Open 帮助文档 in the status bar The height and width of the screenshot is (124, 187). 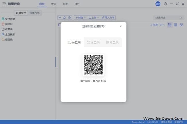tap(179, 122)
